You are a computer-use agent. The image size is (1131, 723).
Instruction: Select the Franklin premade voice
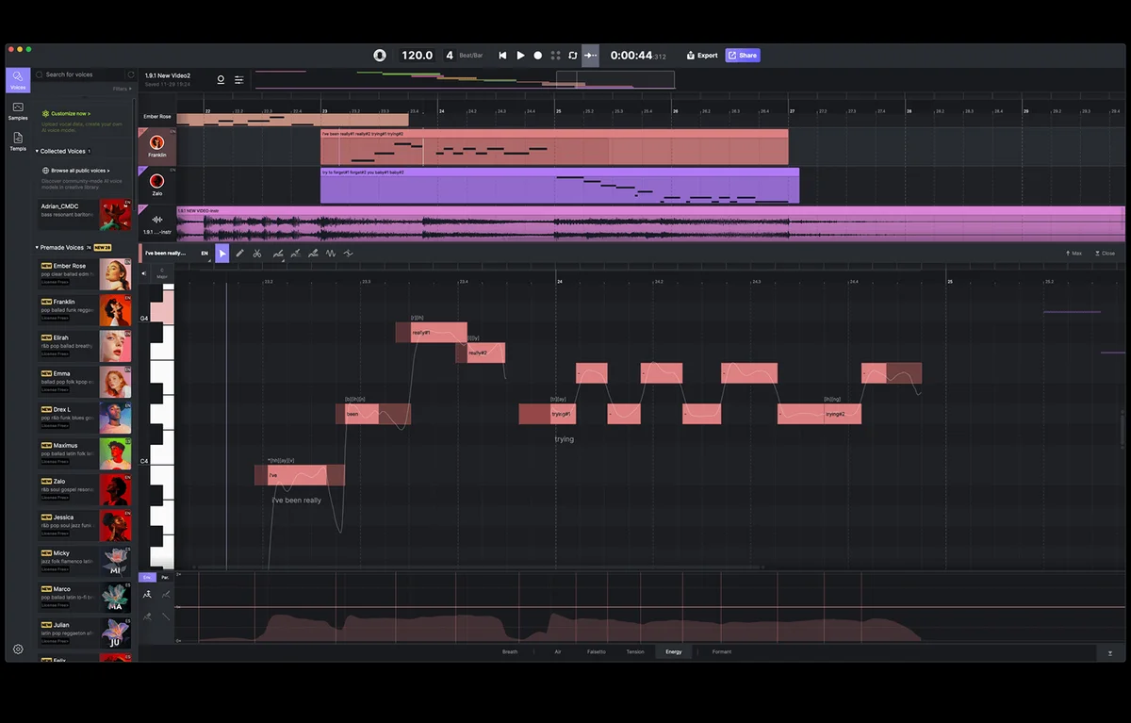coord(85,310)
